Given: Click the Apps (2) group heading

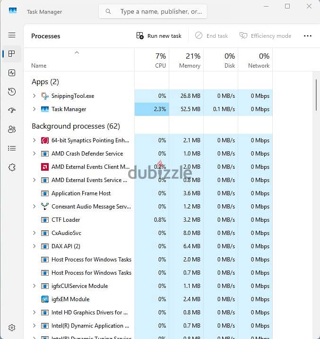Looking at the screenshot, I should click(45, 82).
